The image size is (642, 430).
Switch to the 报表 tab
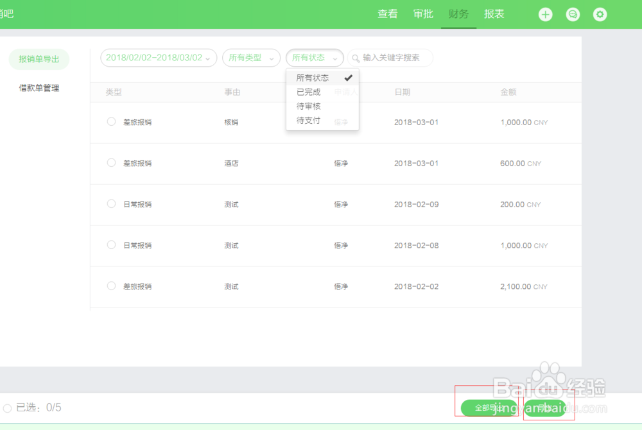tap(494, 14)
